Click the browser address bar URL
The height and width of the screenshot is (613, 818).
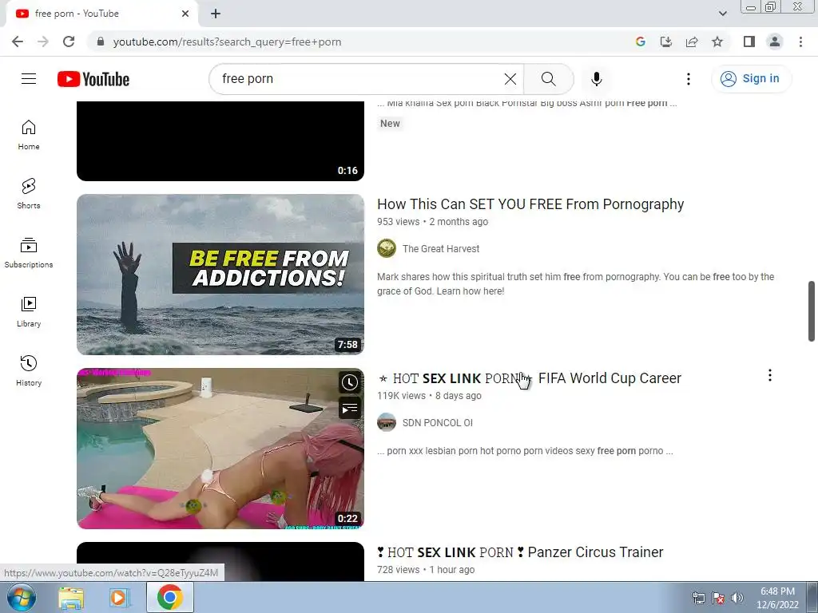pos(228,42)
